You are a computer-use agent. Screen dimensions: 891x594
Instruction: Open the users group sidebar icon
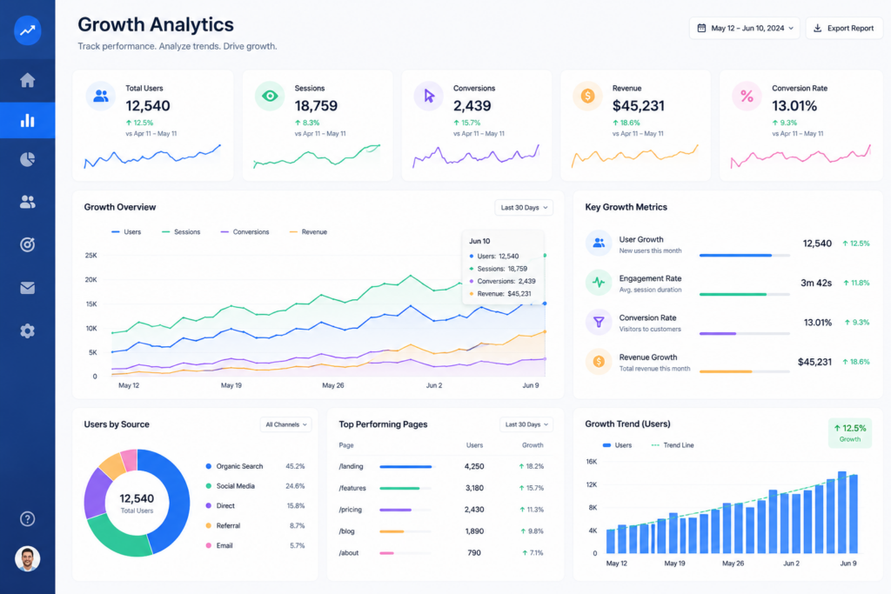tap(27, 202)
